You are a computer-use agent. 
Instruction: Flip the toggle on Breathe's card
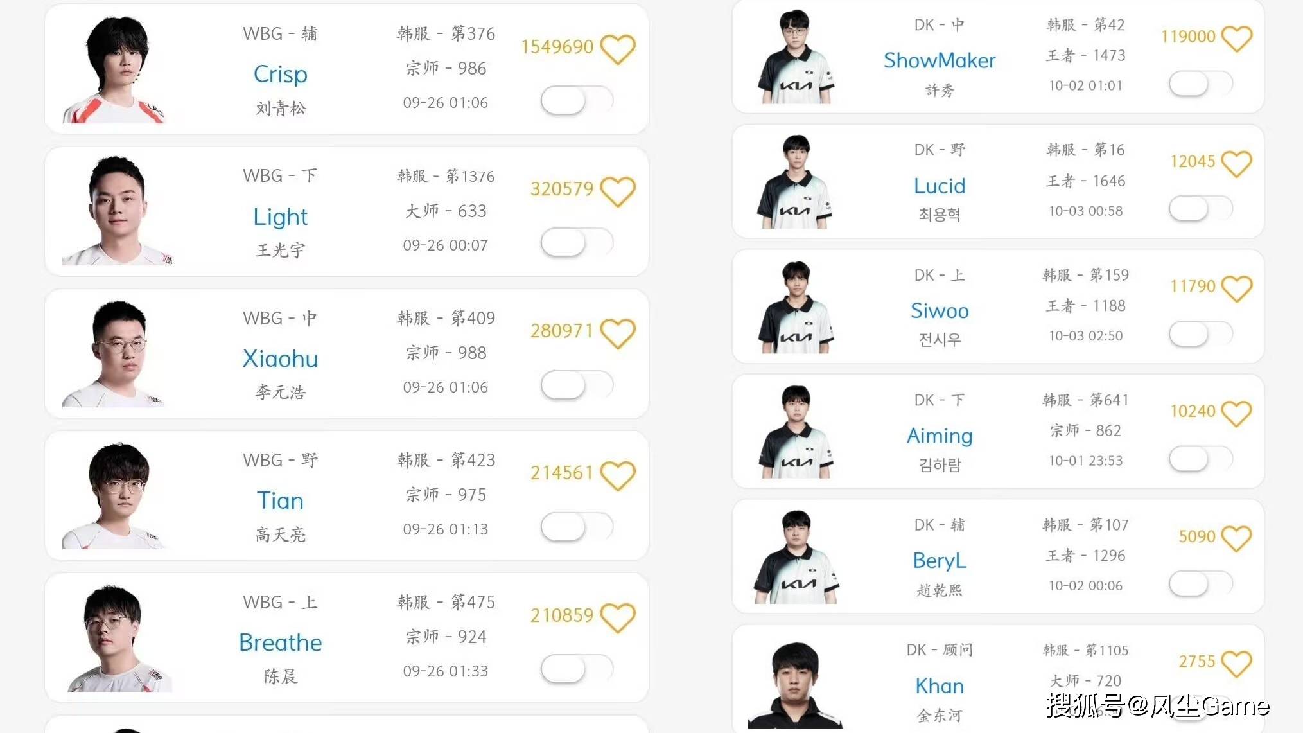tap(576, 669)
